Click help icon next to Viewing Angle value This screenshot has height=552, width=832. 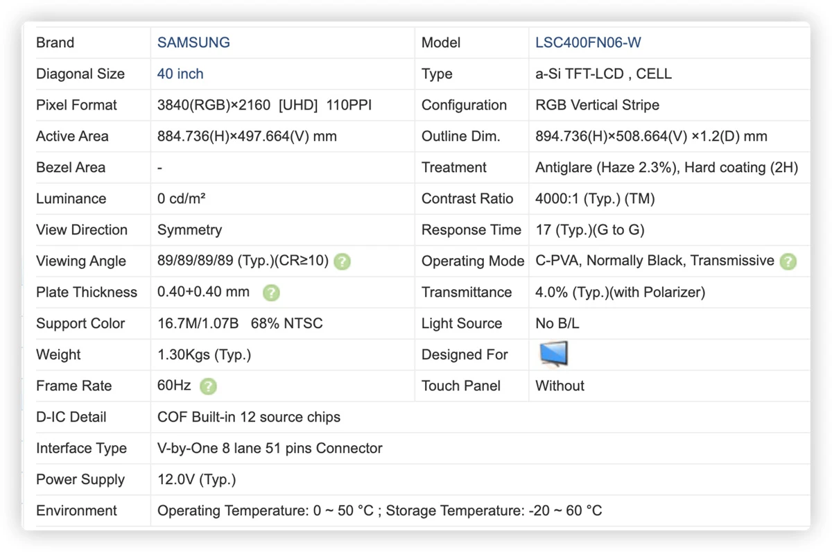coord(342,261)
